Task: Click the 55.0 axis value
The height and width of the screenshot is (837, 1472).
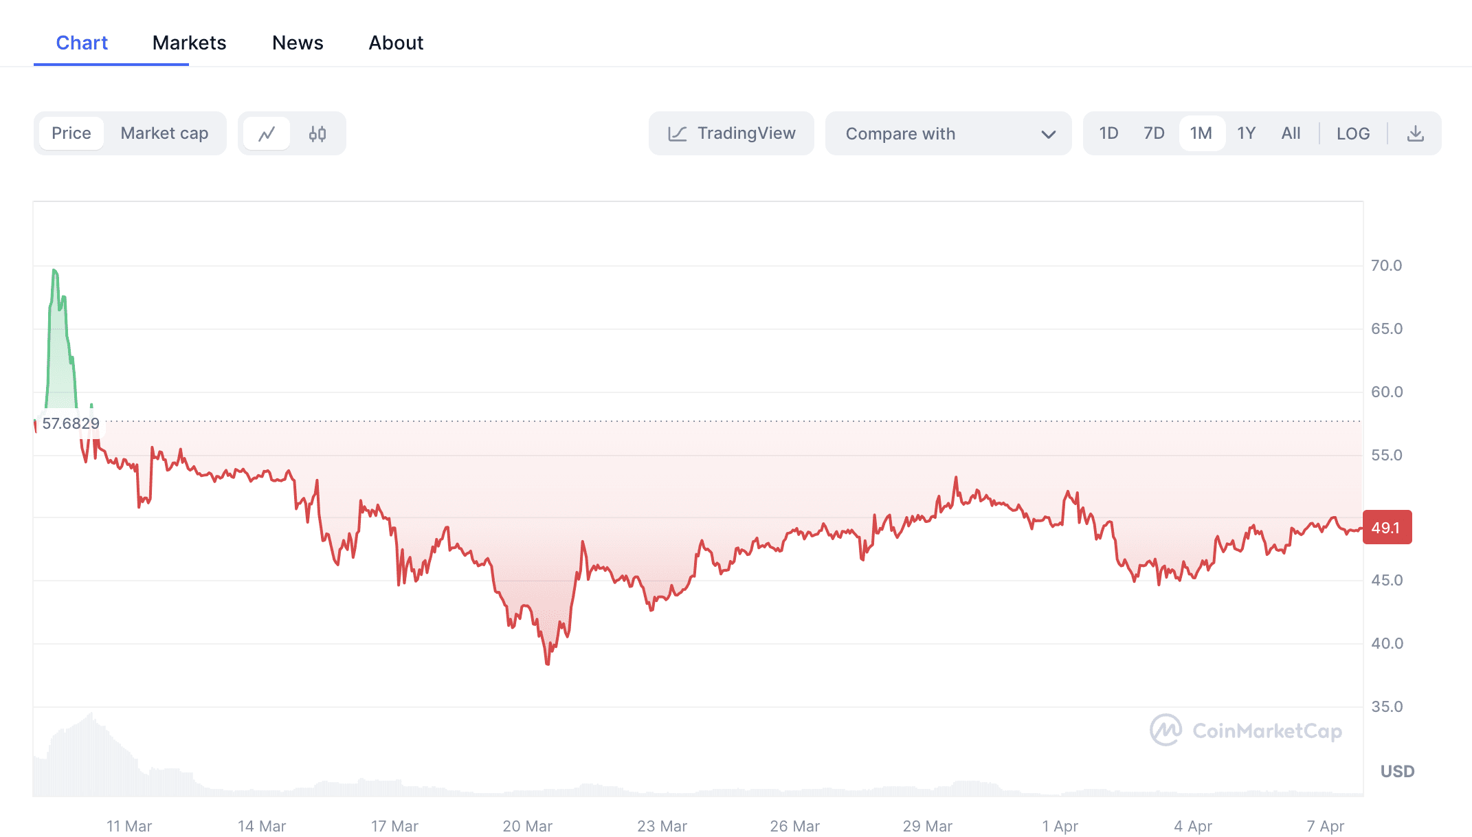Action: pos(1386,455)
